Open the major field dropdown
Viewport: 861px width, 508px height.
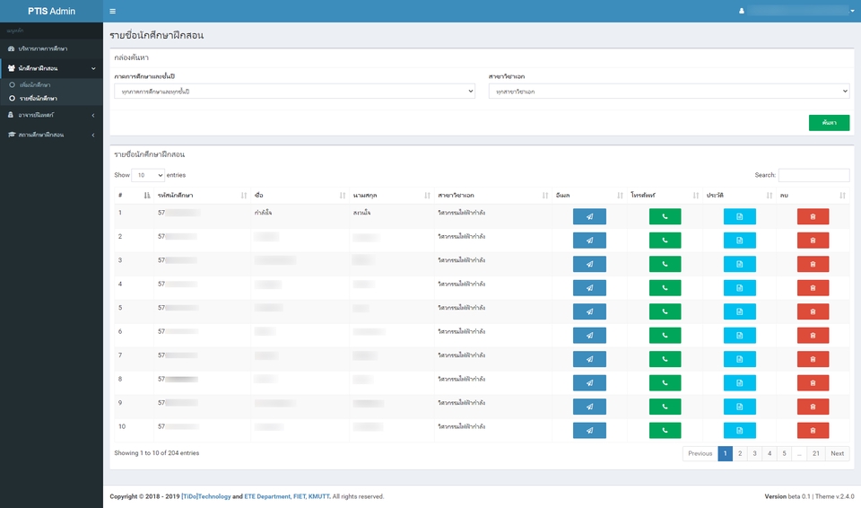coord(669,92)
